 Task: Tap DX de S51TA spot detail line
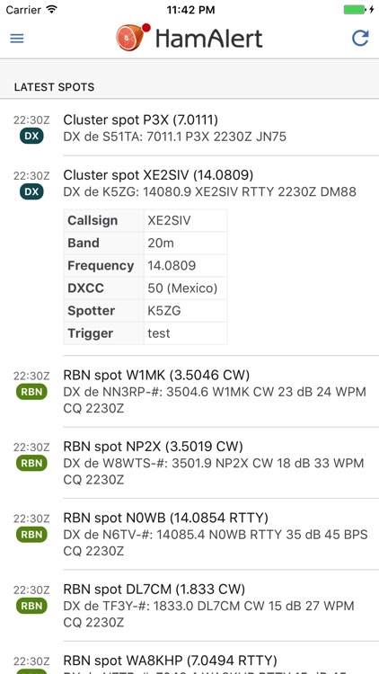click(x=174, y=137)
